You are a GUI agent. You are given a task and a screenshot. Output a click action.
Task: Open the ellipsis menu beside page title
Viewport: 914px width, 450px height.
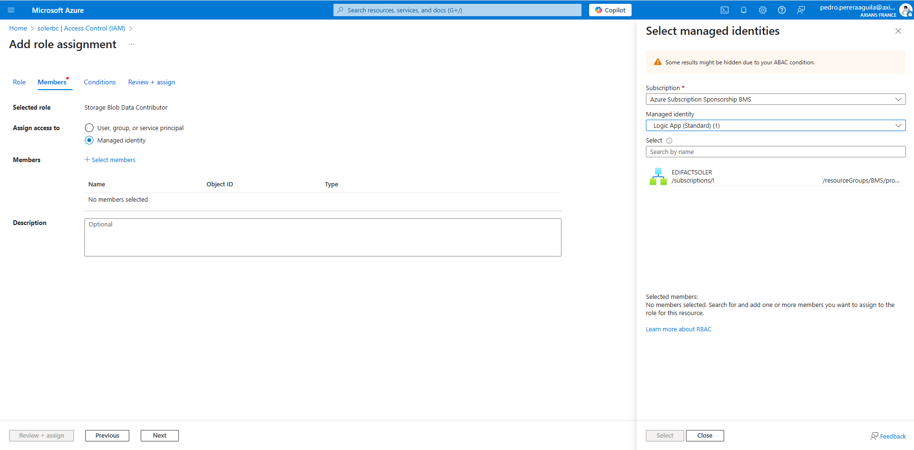click(132, 44)
